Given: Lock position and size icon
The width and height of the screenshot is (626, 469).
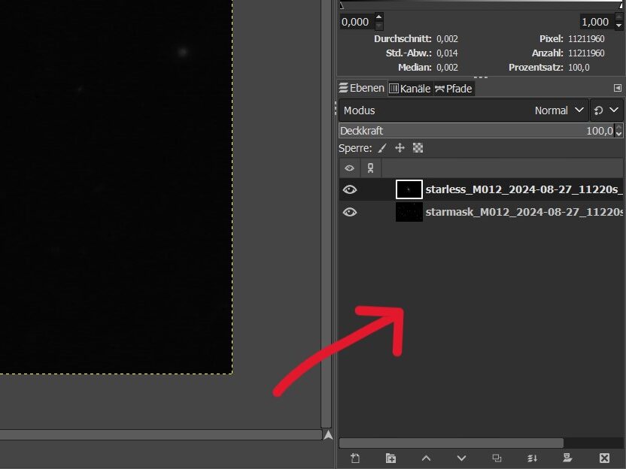Looking at the screenshot, I should pyautogui.click(x=400, y=148).
